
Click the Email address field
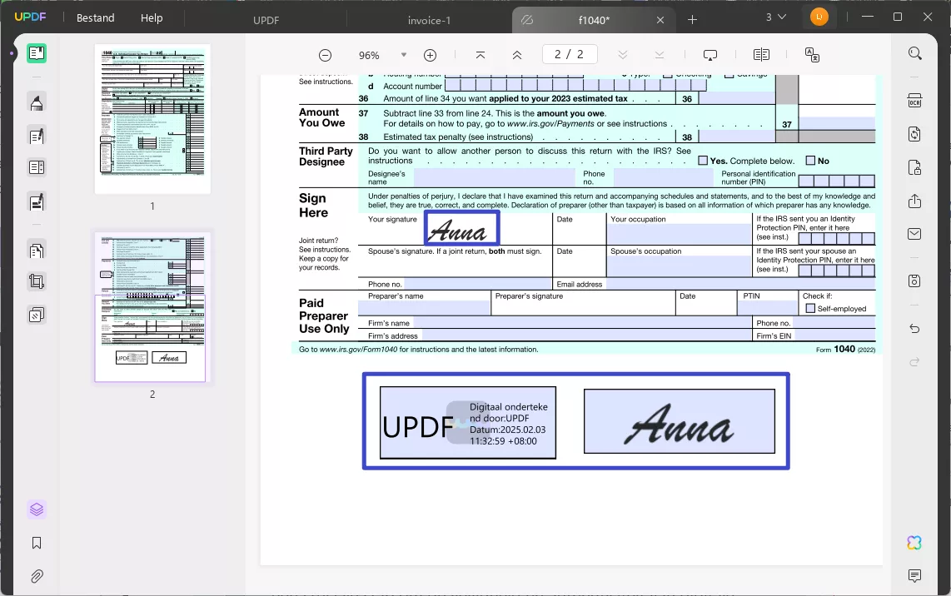tap(740, 284)
